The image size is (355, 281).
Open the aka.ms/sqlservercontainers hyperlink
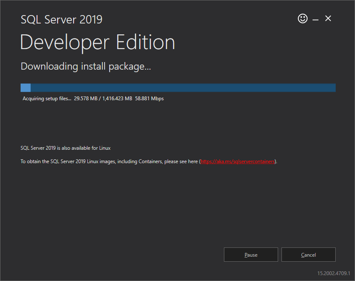click(237, 161)
